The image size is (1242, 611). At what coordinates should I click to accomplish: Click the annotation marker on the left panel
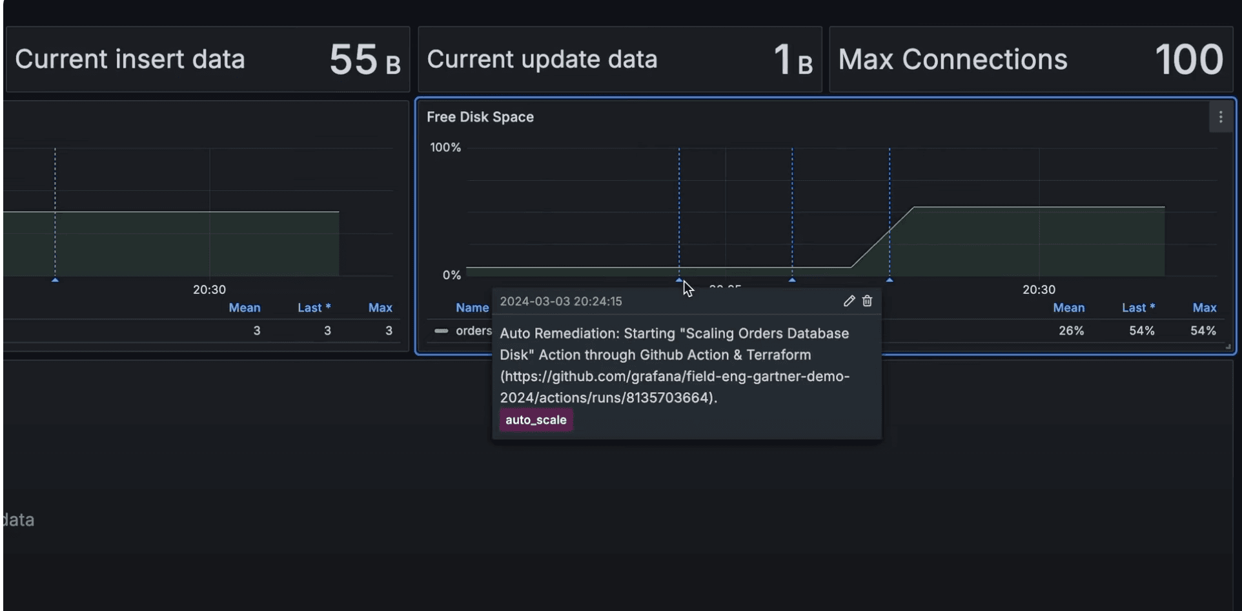[55, 280]
